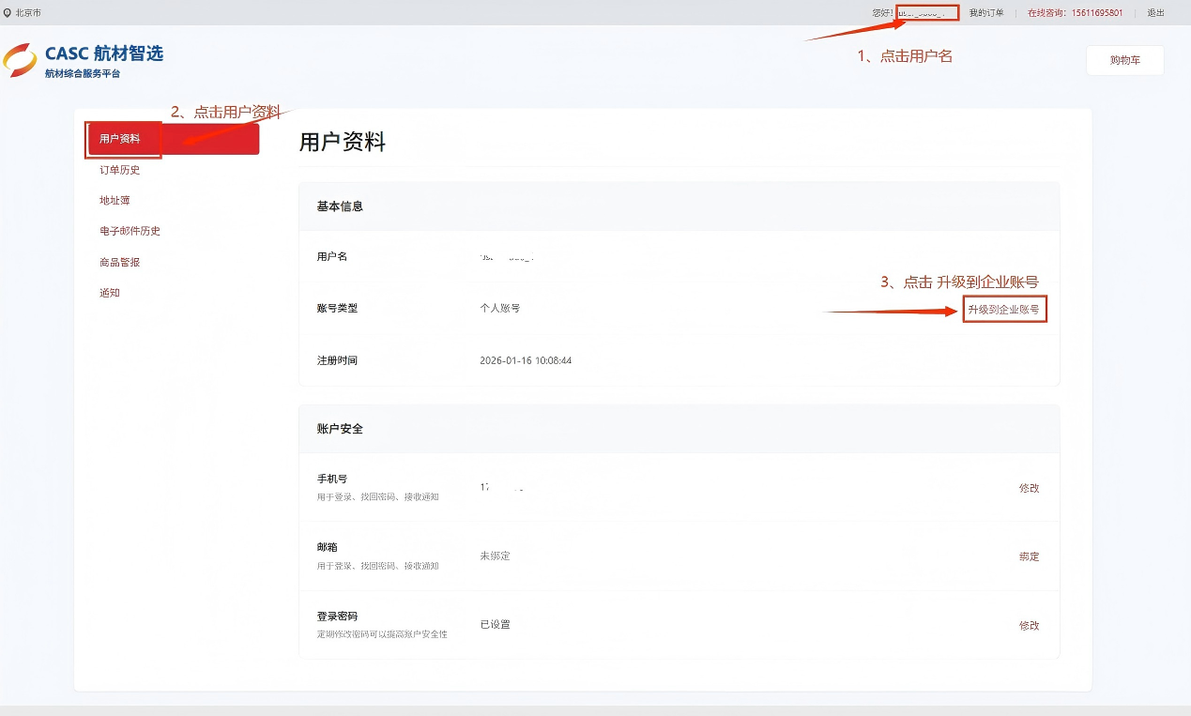Image resolution: width=1191 pixels, height=716 pixels.
Task: Click the registration time 2026-01-16 10:08:44
Action: pos(526,360)
